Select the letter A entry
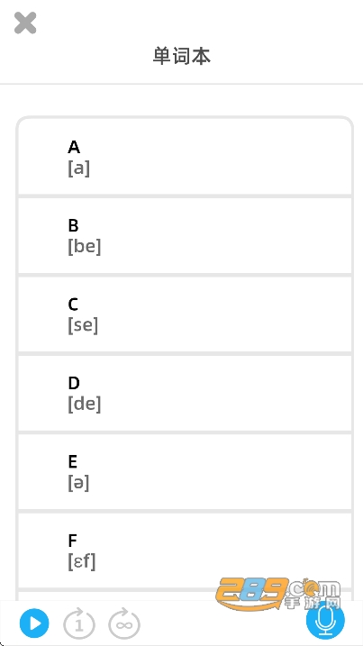Image resolution: width=363 pixels, height=646 pixels. 185,157
